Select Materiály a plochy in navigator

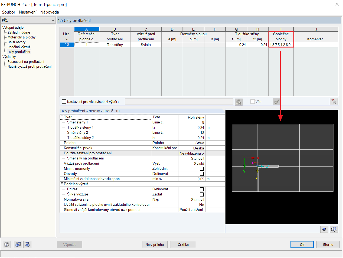click(x=21, y=37)
